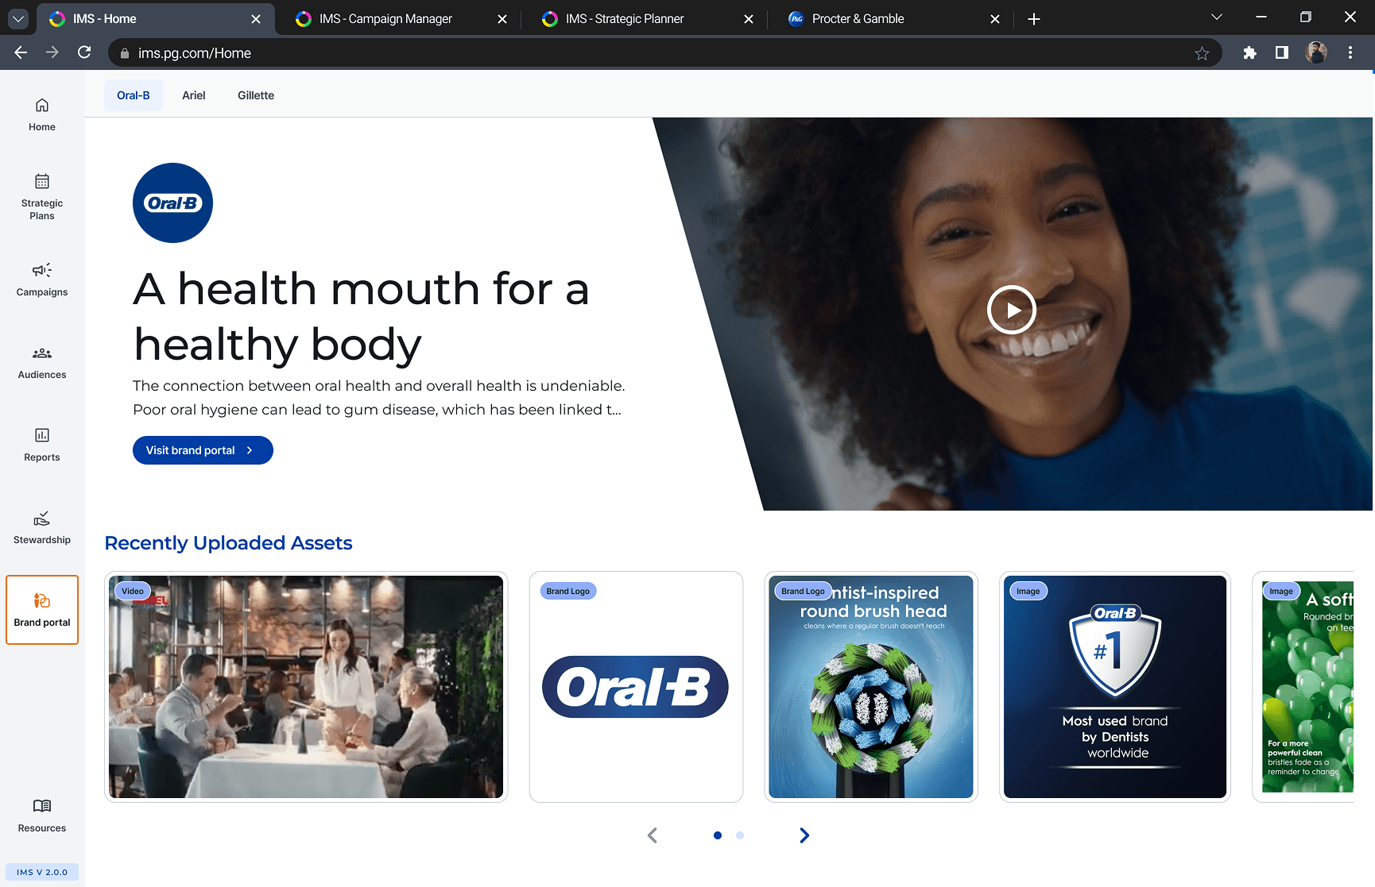This screenshot has height=887, width=1375.
Task: Open the round brush head asset
Action: (871, 687)
